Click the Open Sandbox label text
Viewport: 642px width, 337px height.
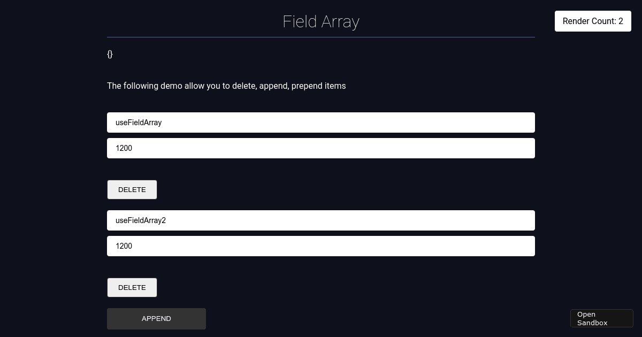[x=592, y=318]
